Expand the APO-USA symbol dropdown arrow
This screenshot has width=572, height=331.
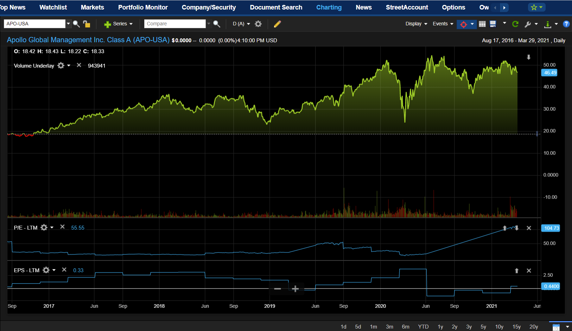(x=68, y=24)
